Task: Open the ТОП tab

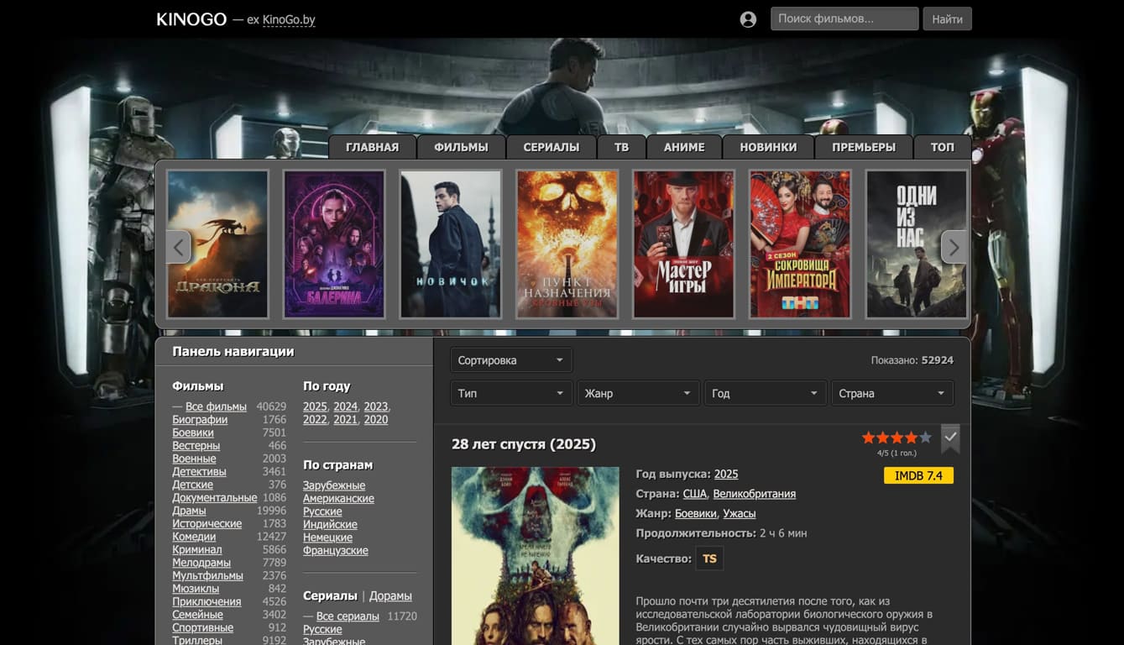Action: coord(943,147)
